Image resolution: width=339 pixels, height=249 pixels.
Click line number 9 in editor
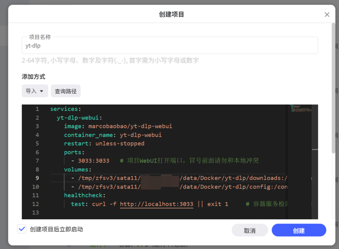pos(37,178)
